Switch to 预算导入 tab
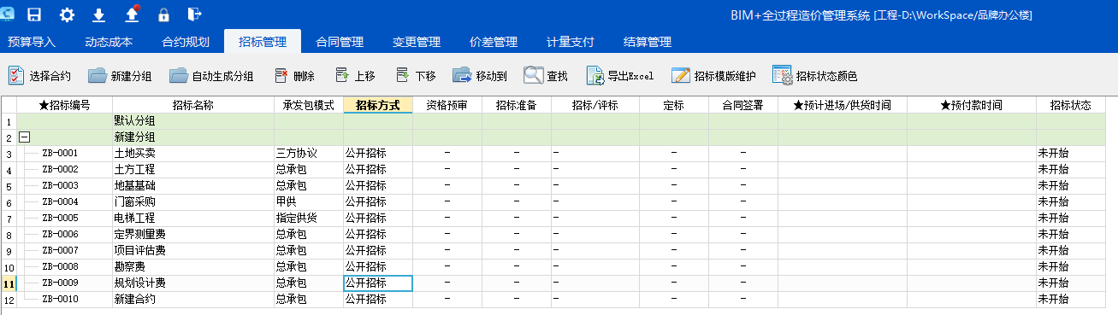This screenshot has height=315, width=1118. pos(32,42)
